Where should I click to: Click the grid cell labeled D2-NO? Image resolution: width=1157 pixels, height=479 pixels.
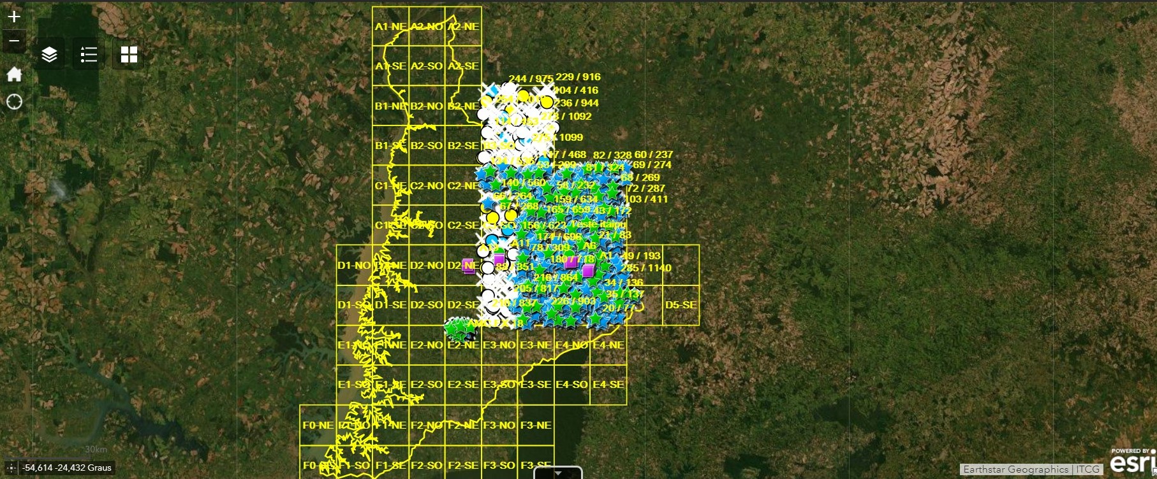point(427,265)
